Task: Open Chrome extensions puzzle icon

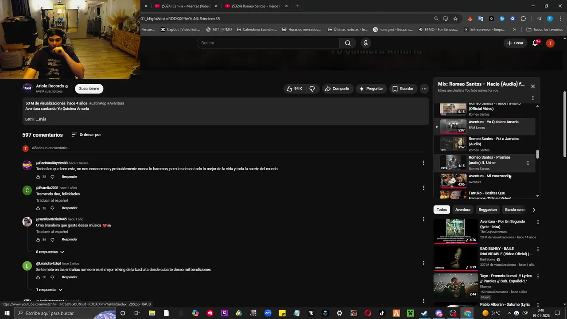Action: click(524, 19)
